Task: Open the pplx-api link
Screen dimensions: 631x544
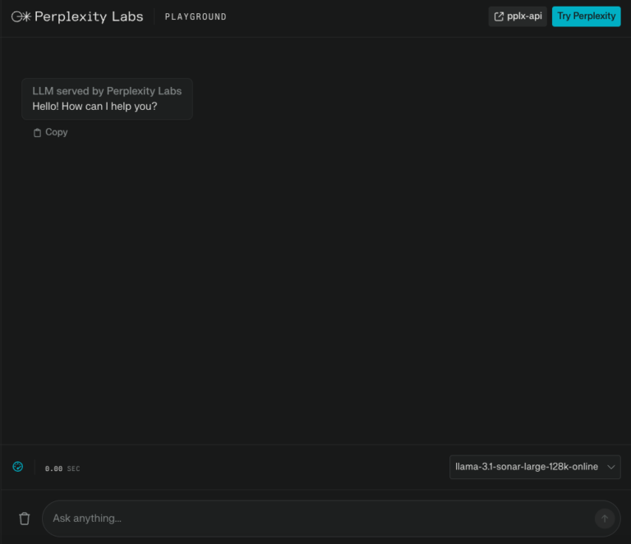Action: click(525, 16)
